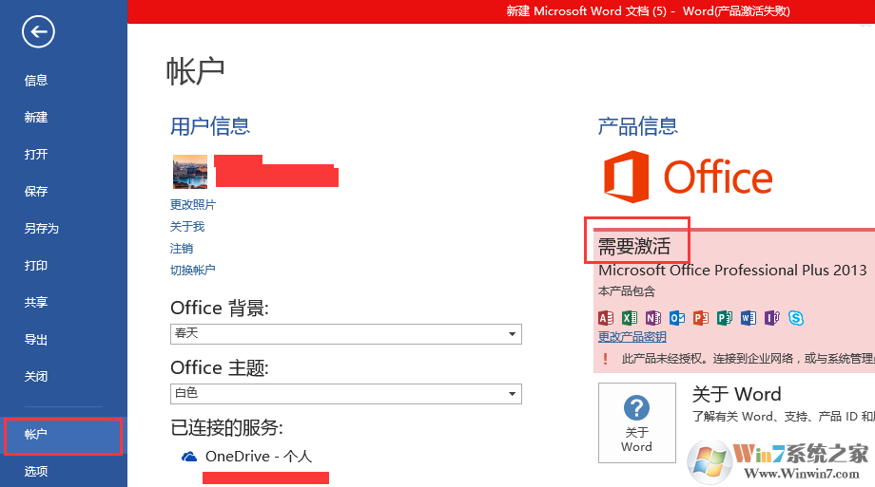Click the Excel application icon
The image size is (875, 487).
(630, 318)
